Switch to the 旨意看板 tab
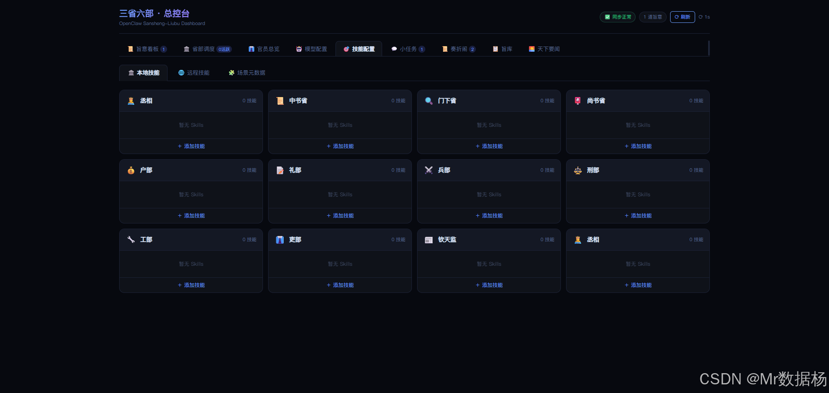 click(x=147, y=49)
